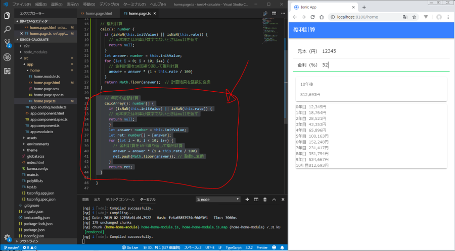Viewport: 455px width, 251px height.
Task: Open Chrome's new tab
Action: click(x=363, y=7)
